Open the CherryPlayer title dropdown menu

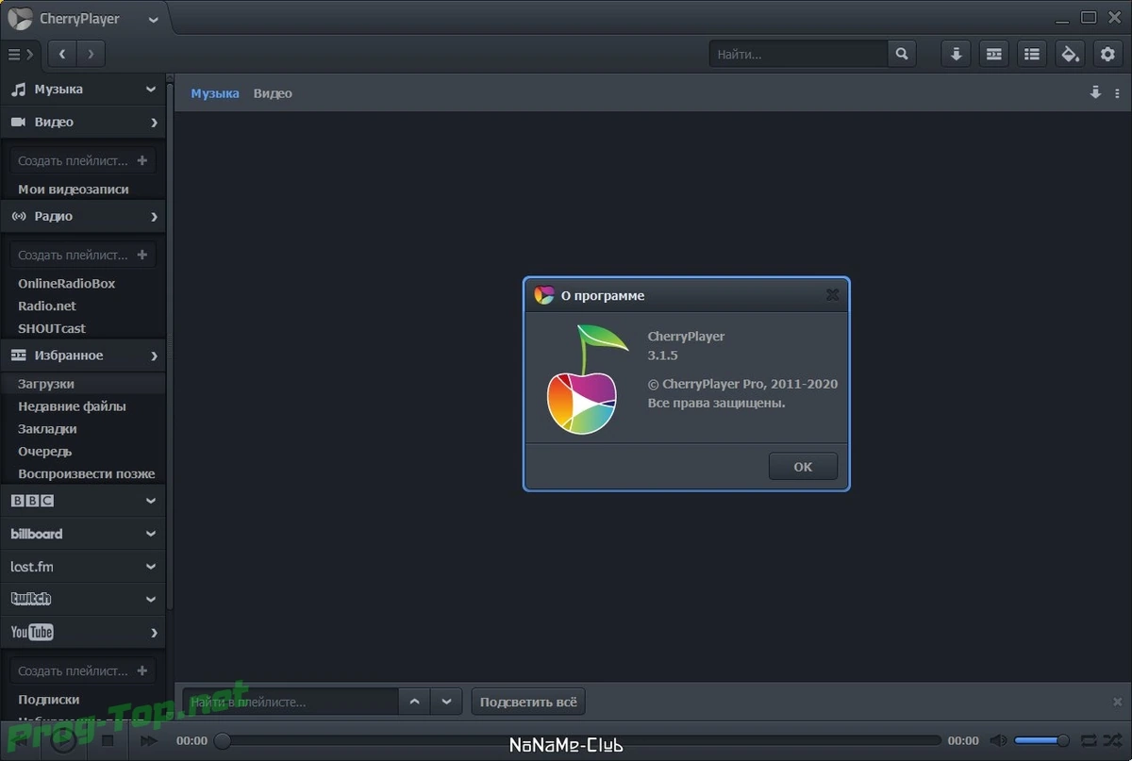[x=153, y=19]
